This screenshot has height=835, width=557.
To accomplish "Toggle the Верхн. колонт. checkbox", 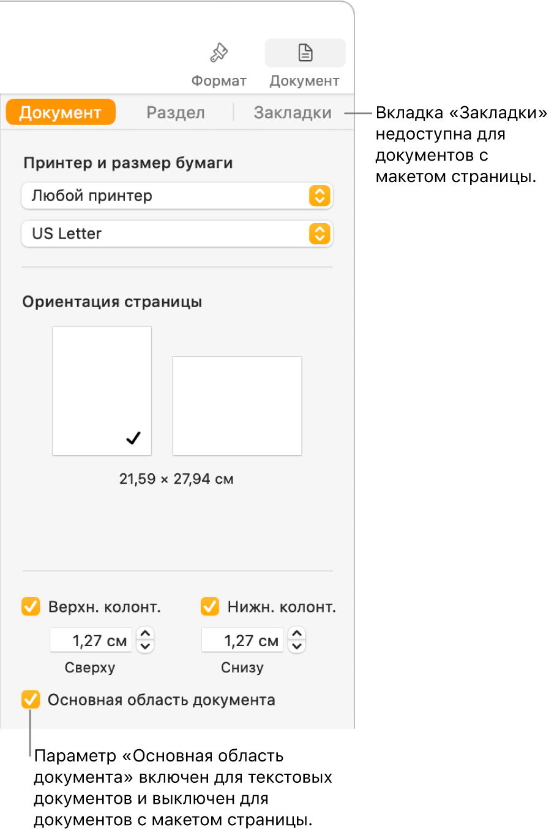I will tap(31, 607).
